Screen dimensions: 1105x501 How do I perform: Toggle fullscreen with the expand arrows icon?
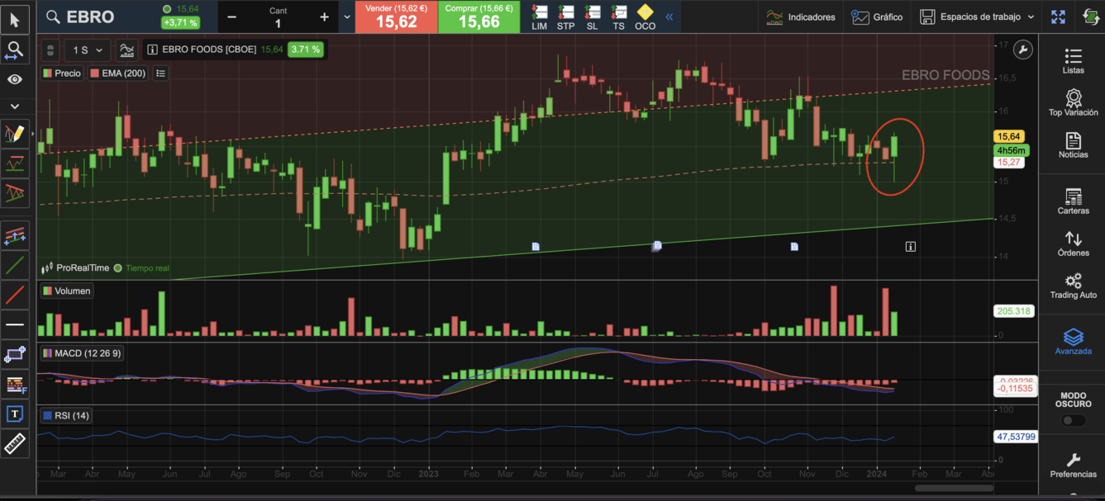coord(1058,17)
